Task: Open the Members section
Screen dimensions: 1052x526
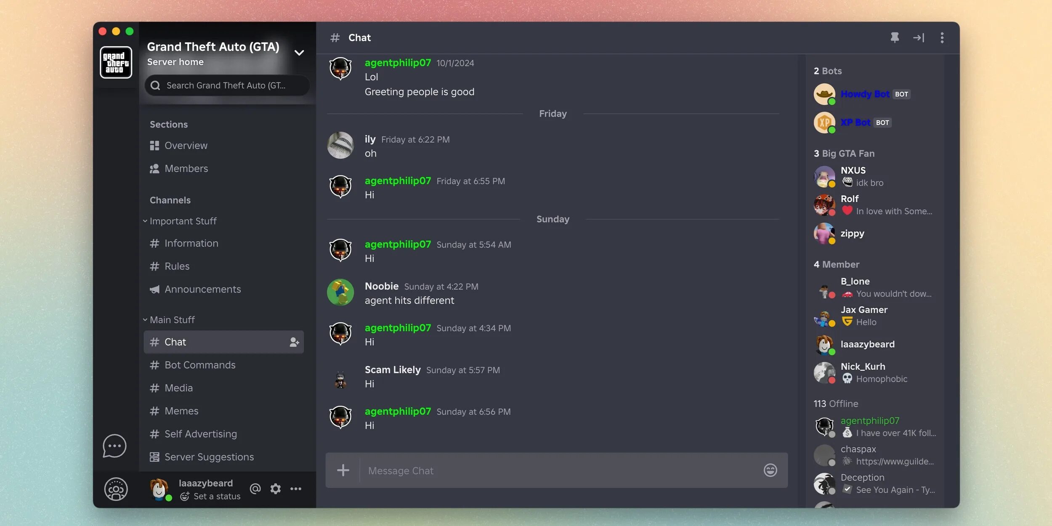Action: 186,169
